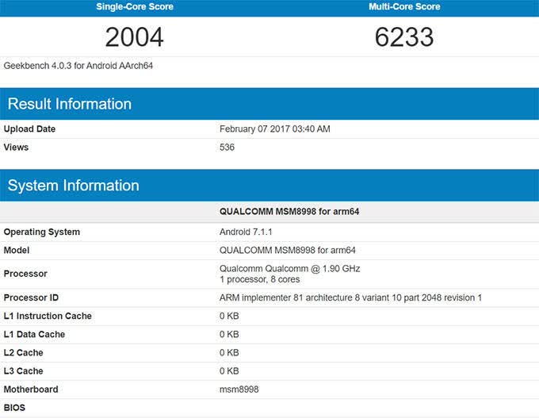Click the L3 Cache label

pyautogui.click(x=23, y=371)
